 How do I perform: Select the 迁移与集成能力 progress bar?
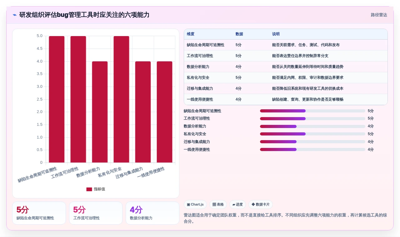(312, 142)
